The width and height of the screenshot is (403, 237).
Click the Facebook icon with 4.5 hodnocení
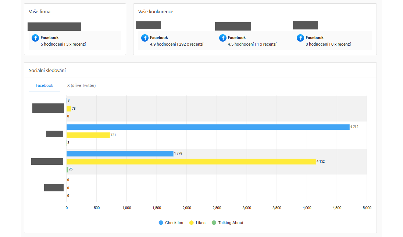(222, 38)
